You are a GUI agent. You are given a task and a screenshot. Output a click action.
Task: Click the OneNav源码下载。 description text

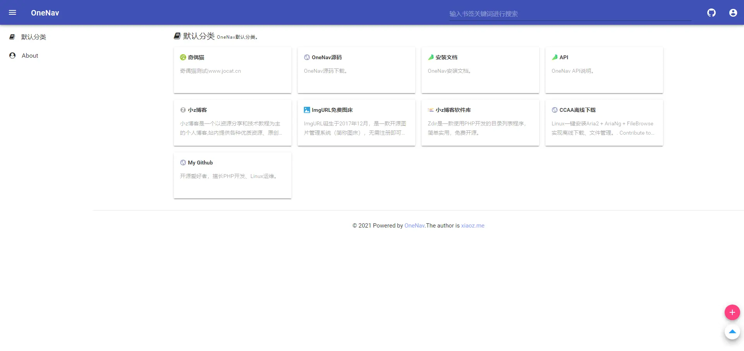pyautogui.click(x=326, y=71)
